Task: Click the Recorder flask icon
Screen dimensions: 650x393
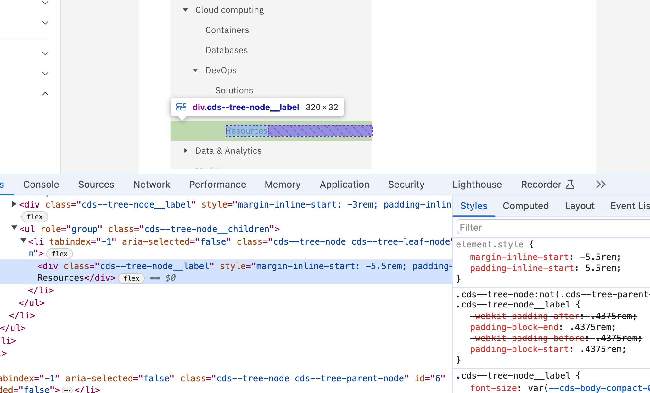Action: (570, 184)
